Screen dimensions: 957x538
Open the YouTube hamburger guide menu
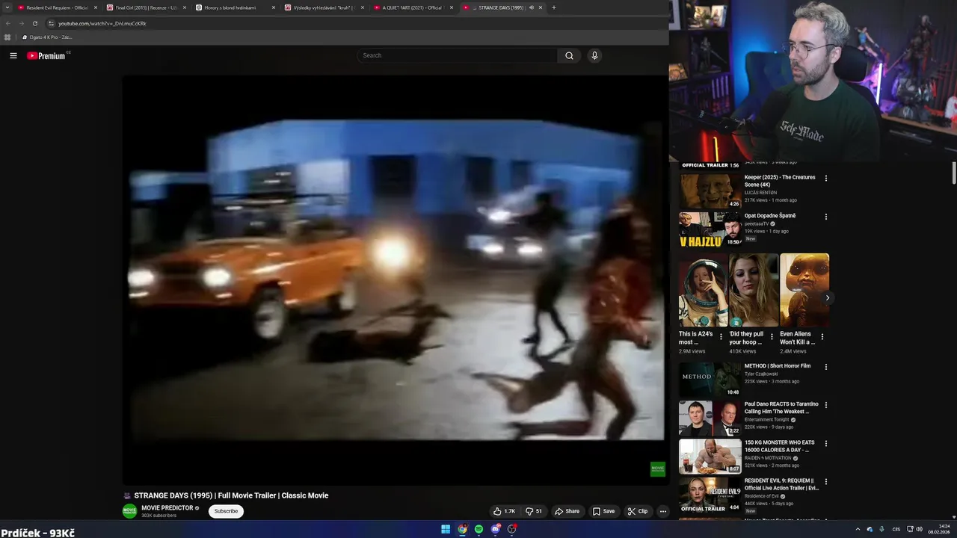click(x=13, y=55)
